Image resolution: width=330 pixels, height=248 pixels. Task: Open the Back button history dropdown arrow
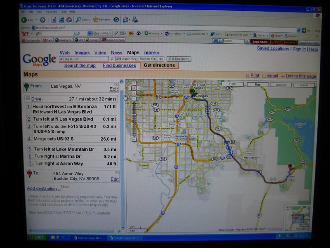tap(36, 20)
